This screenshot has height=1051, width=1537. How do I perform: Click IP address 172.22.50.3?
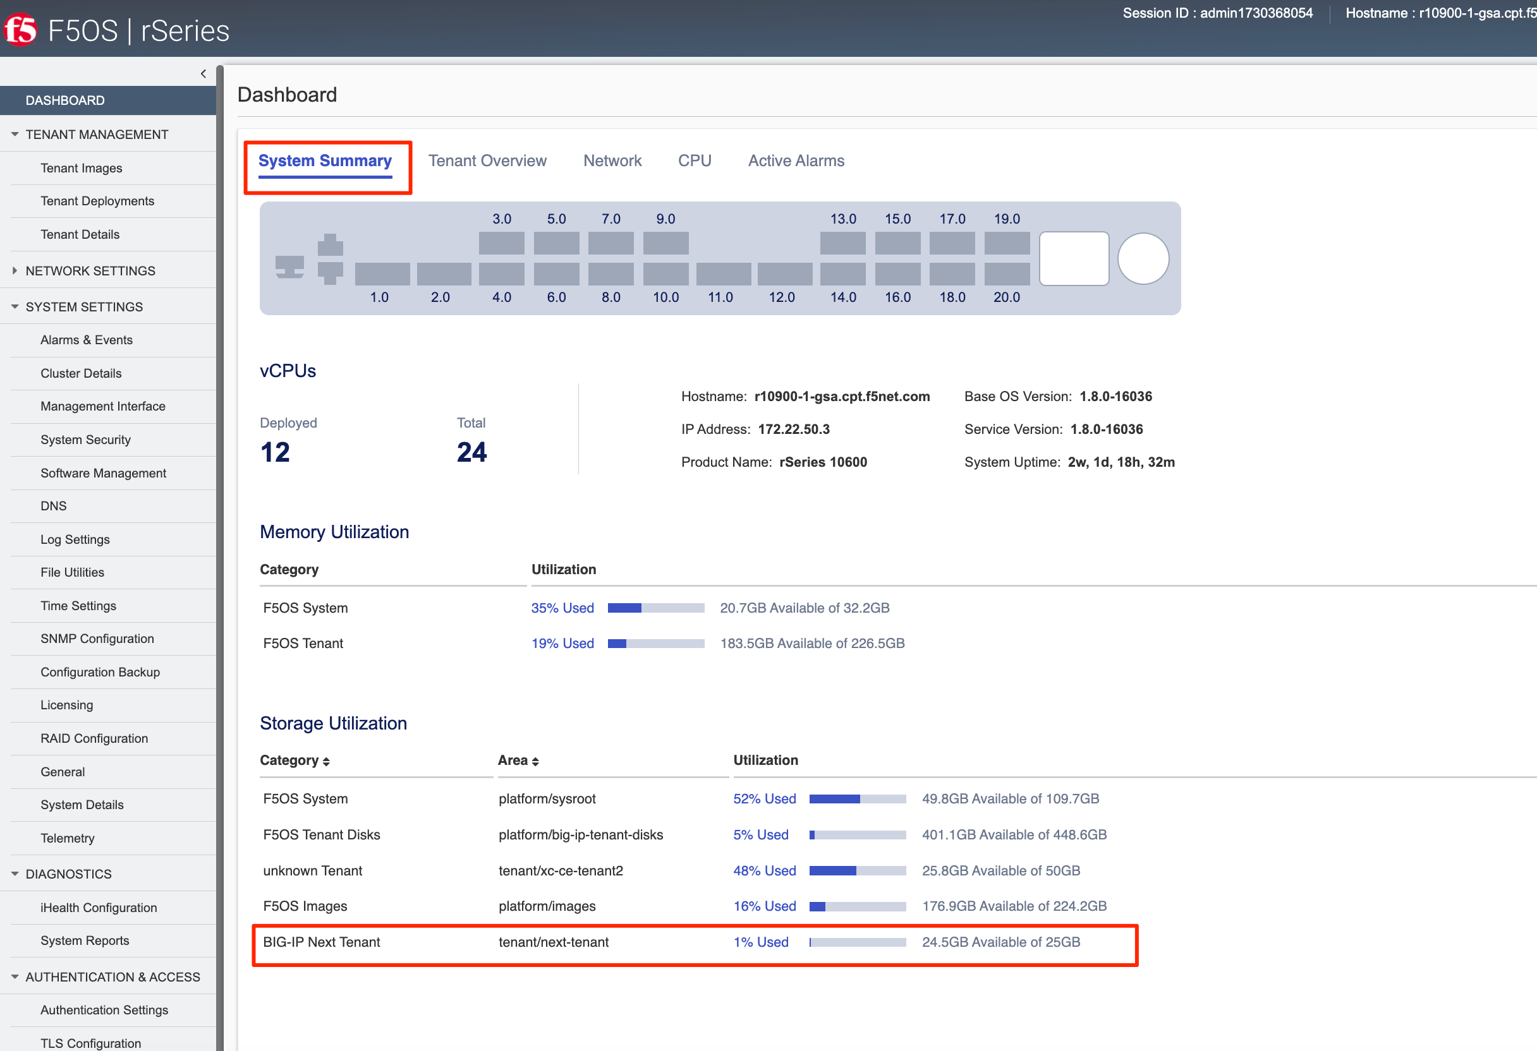[x=794, y=429]
